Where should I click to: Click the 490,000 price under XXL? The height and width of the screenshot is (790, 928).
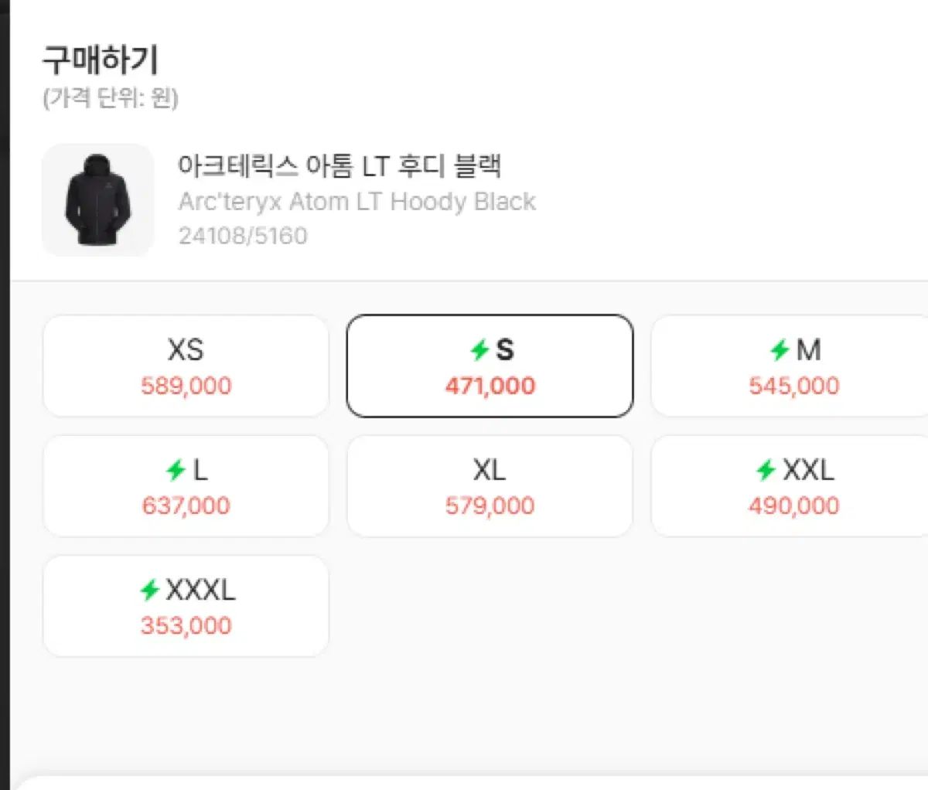coord(793,506)
